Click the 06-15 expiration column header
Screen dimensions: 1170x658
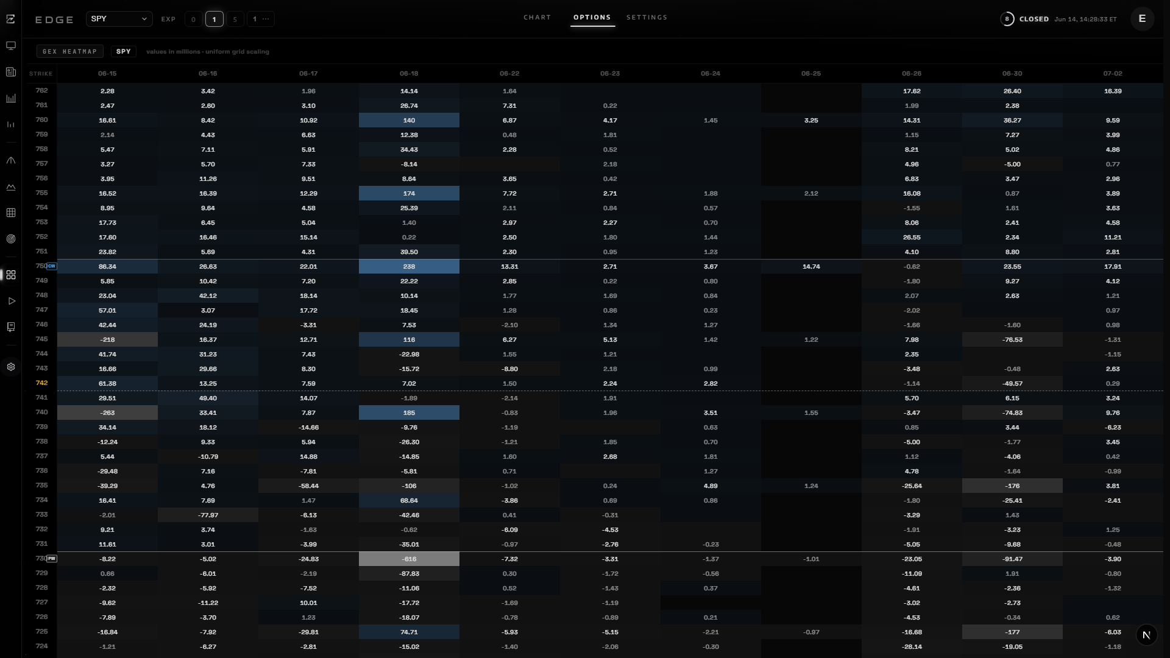pyautogui.click(x=107, y=74)
